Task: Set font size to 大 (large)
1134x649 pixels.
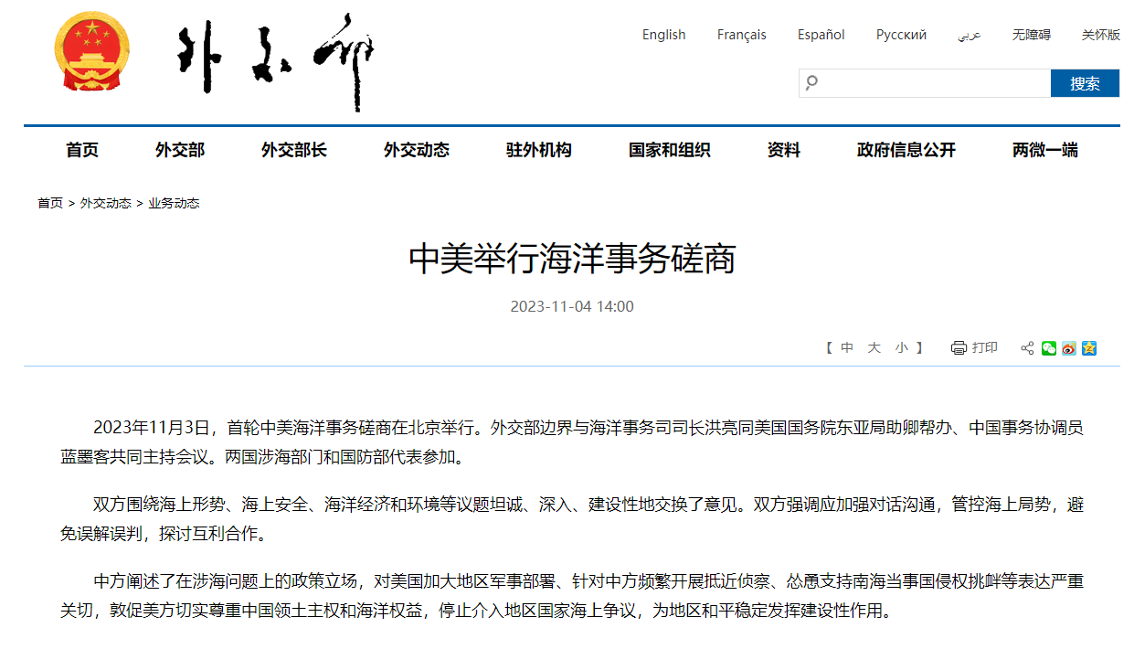Action: pos(874,347)
